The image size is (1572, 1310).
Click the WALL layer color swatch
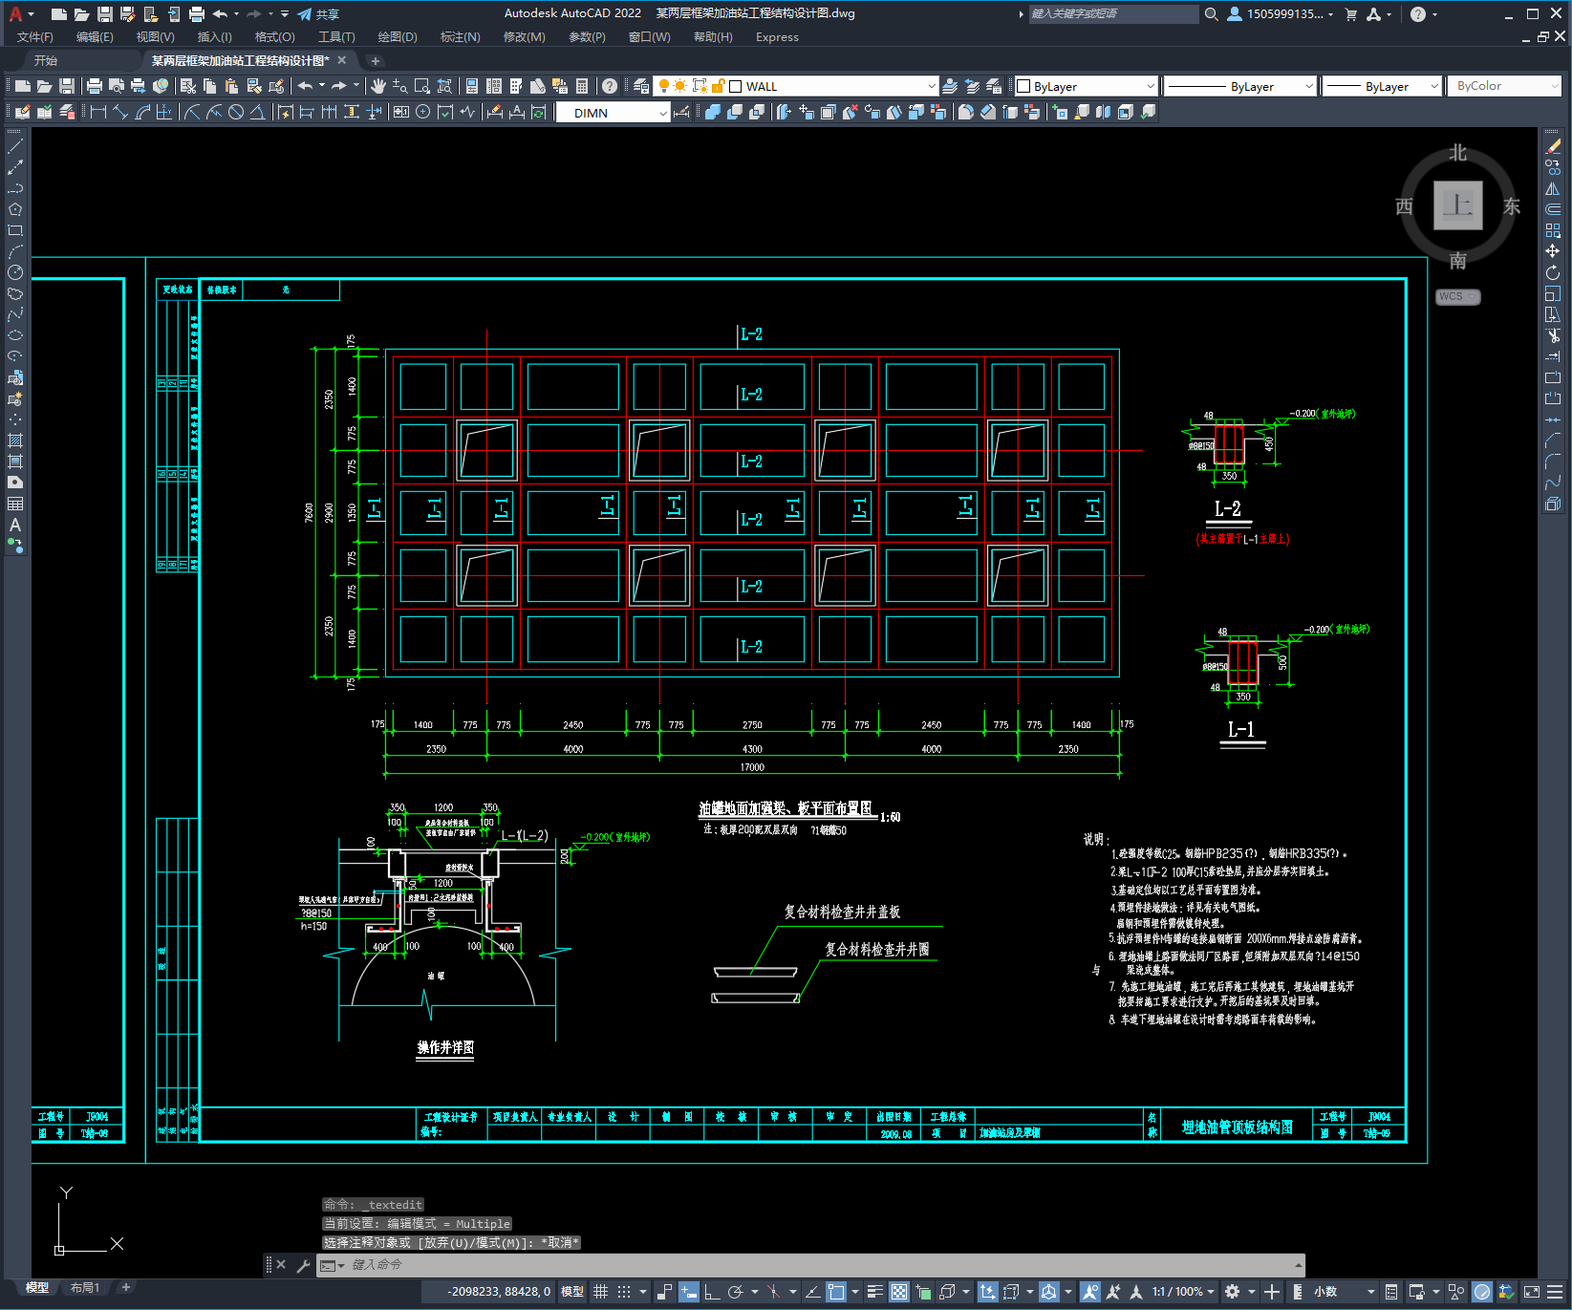pyautogui.click(x=736, y=86)
